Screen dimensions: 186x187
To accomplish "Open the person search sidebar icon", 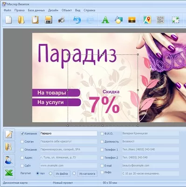I will pos(9,160).
